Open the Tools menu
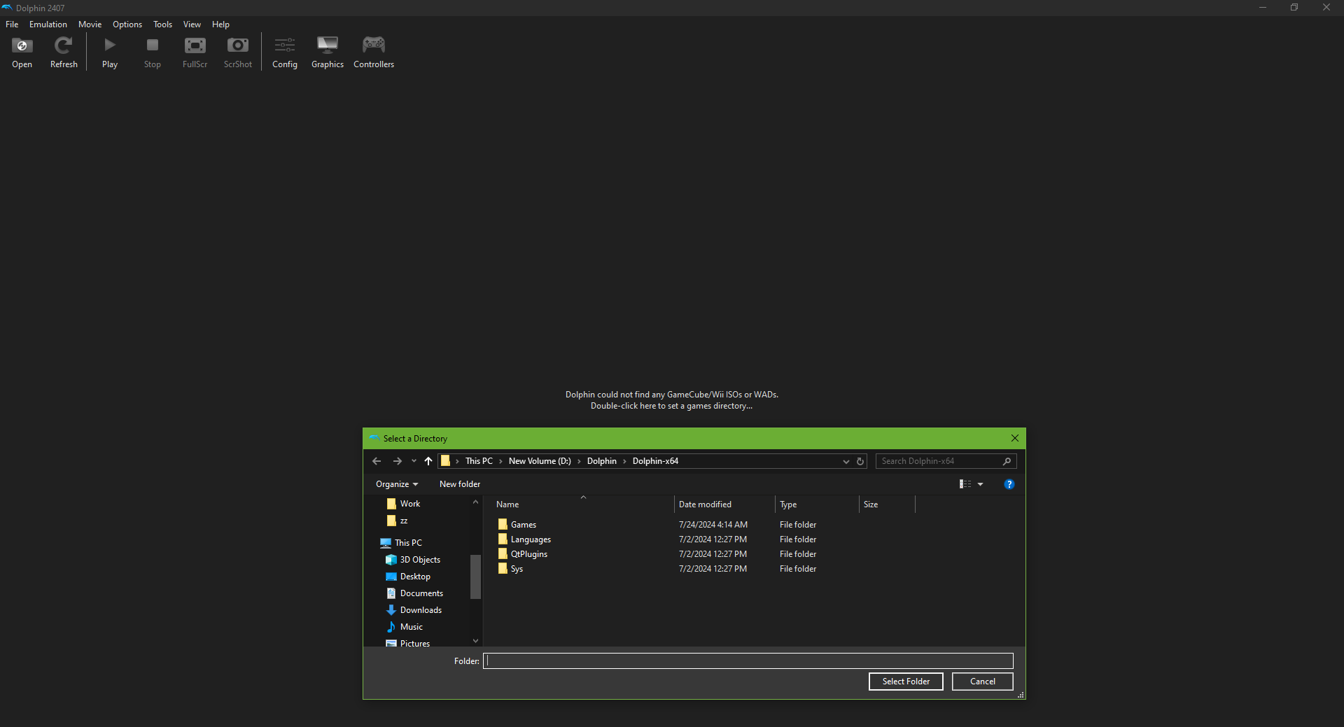Image resolution: width=1344 pixels, height=727 pixels. point(162,24)
